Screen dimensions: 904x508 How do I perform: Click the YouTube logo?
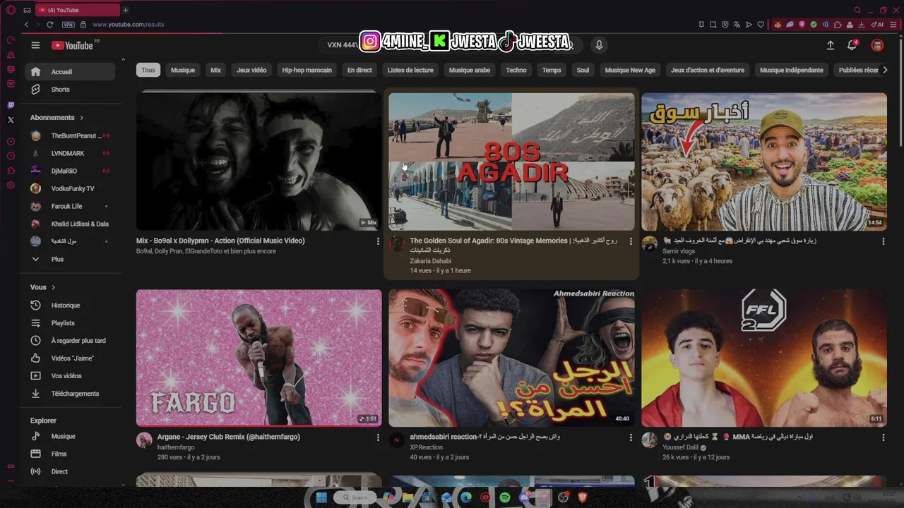click(73, 45)
